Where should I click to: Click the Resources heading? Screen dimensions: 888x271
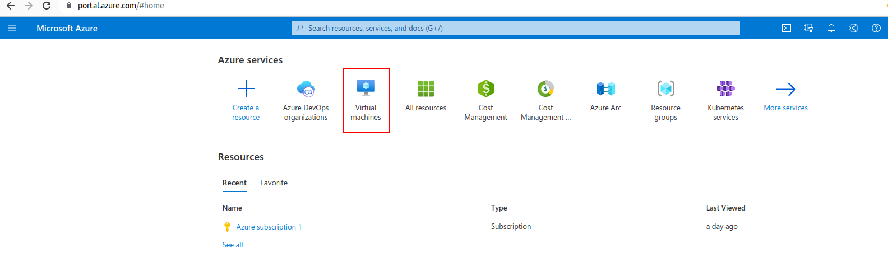pyautogui.click(x=241, y=157)
